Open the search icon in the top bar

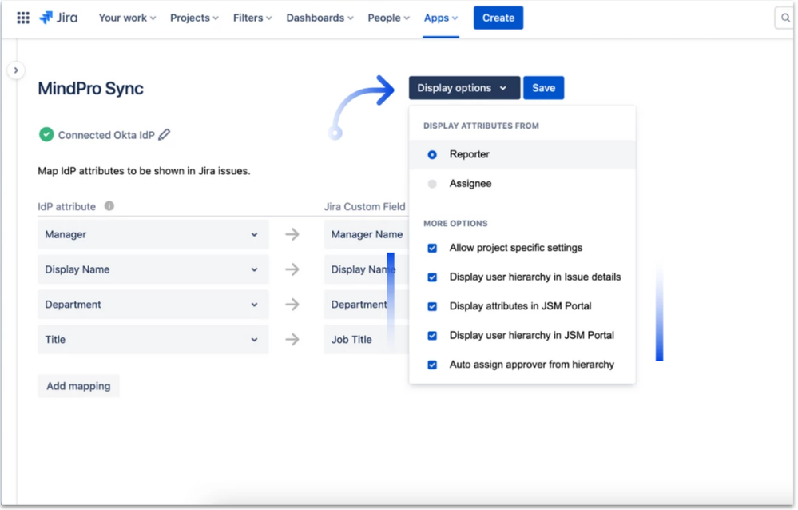(785, 18)
